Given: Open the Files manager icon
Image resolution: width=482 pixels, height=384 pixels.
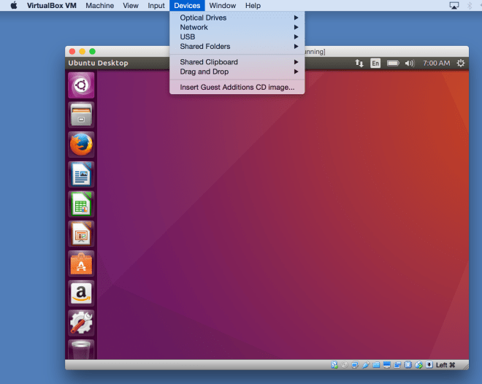Looking at the screenshot, I should (81, 115).
